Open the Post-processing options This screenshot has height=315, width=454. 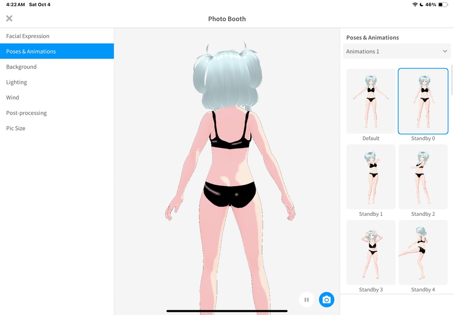[x=26, y=113]
